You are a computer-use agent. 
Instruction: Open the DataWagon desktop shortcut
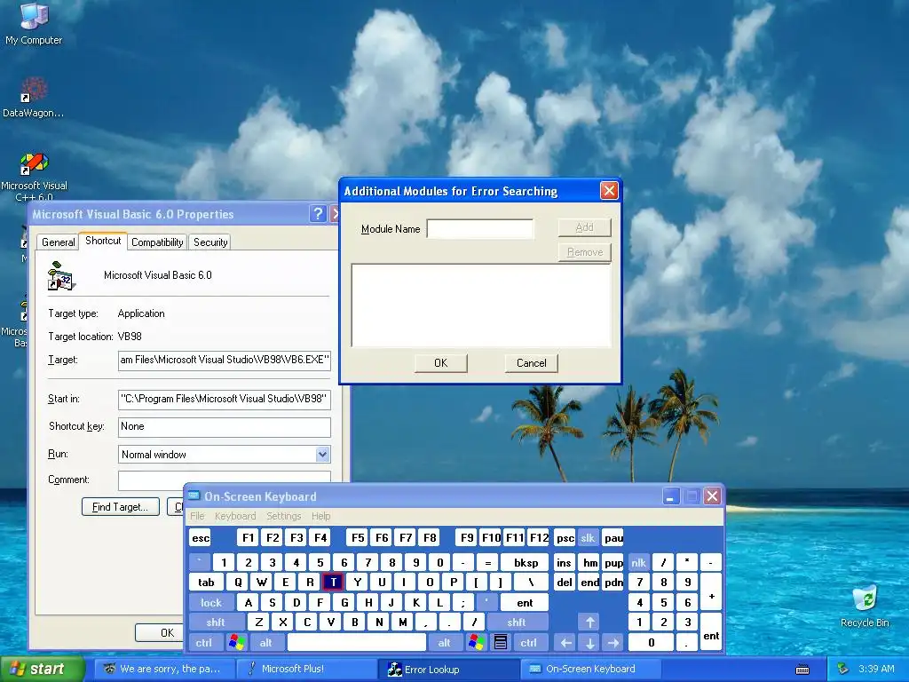point(33,98)
